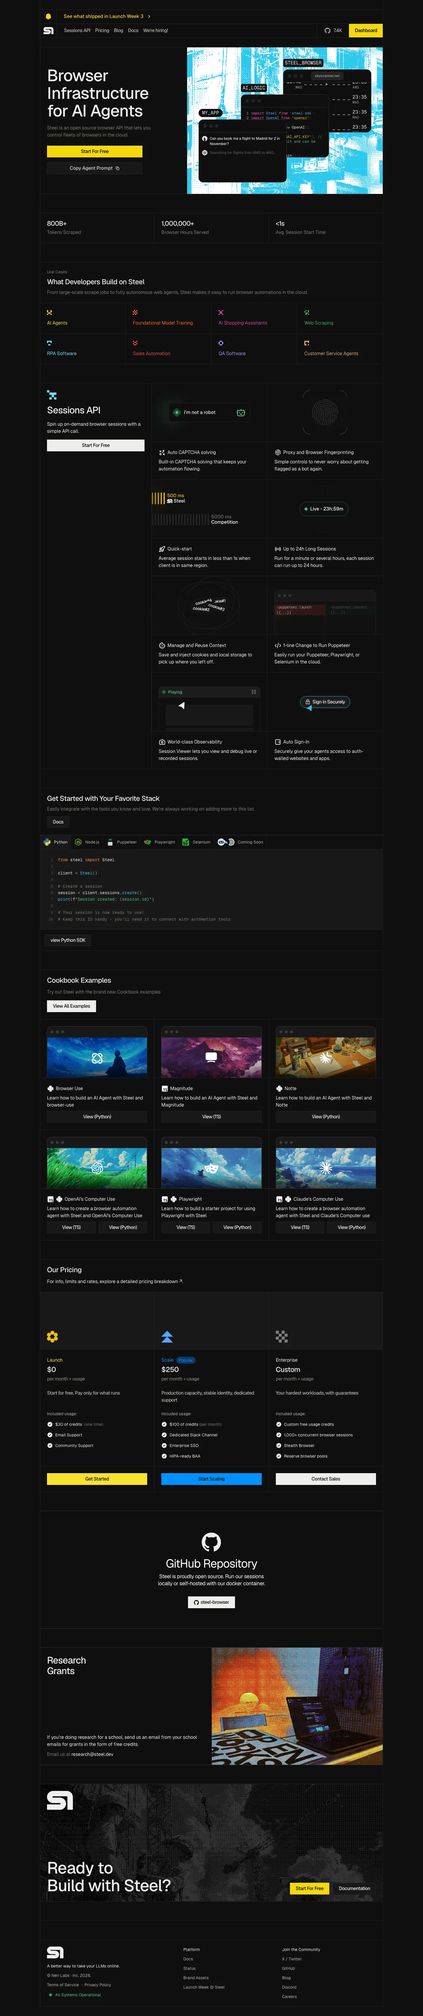Click the Auto Sign-In icon
423x2016 pixels.
coord(278,742)
